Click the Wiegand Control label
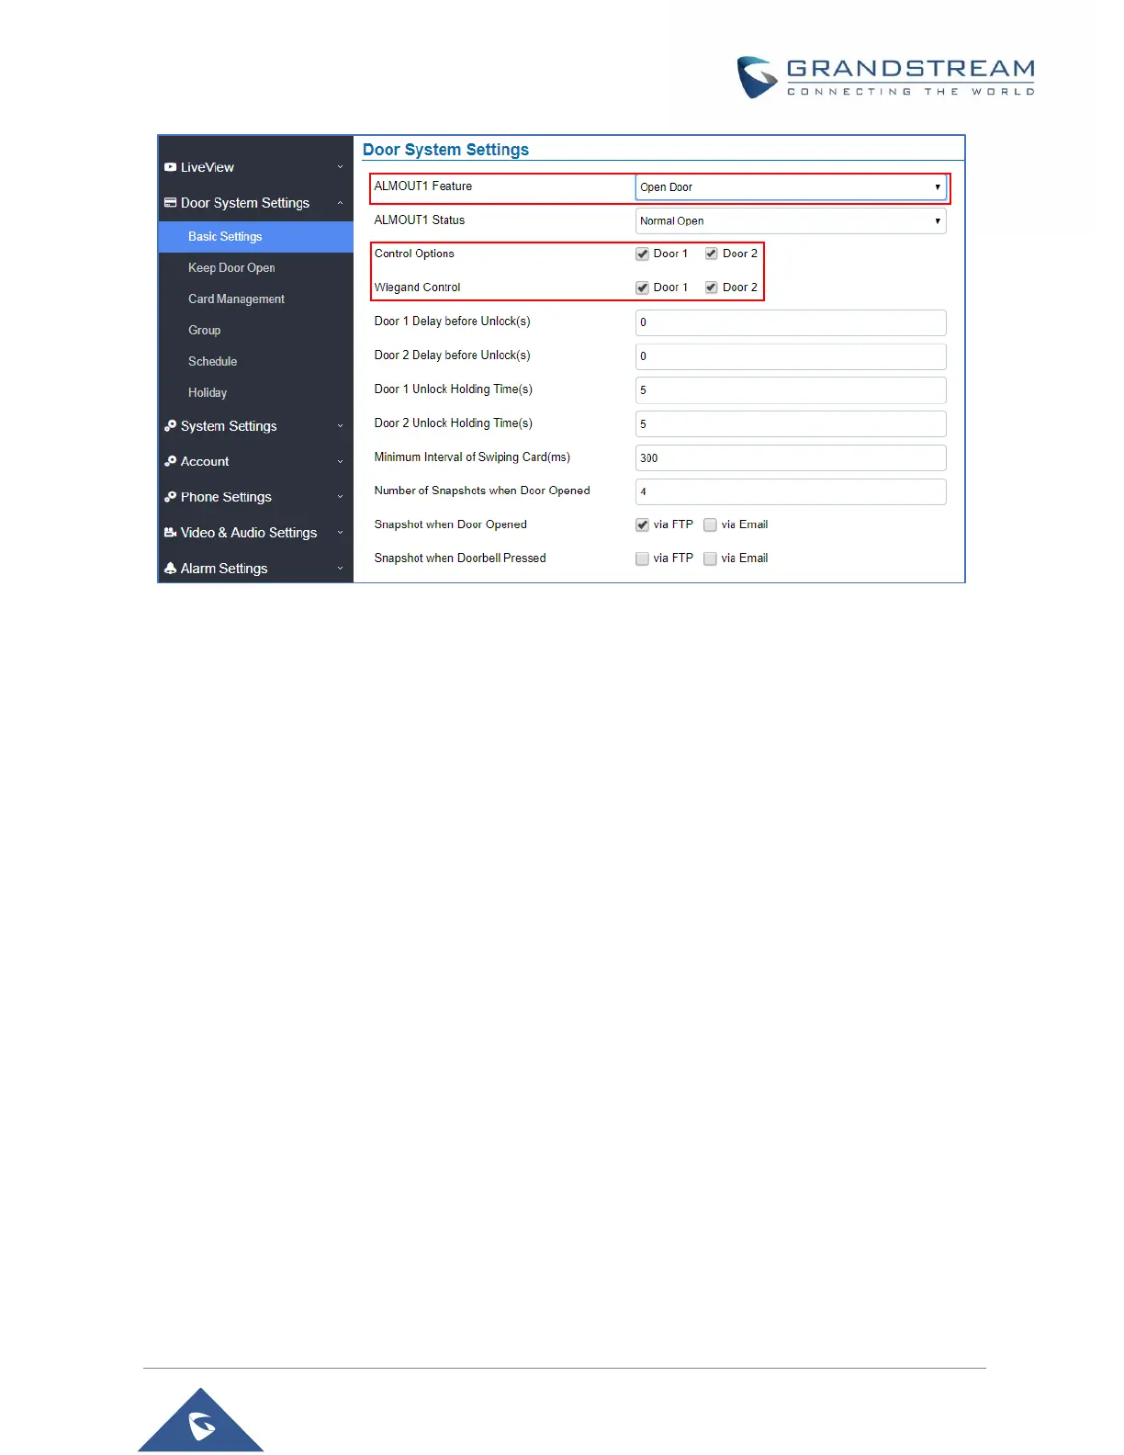The image size is (1124, 1455). [x=418, y=288]
